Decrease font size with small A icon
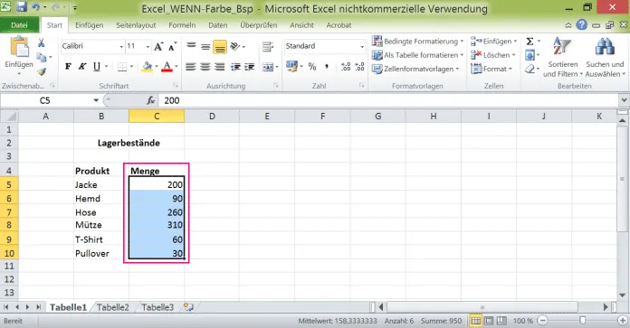This screenshot has width=630, height=328. pyautogui.click(x=172, y=46)
